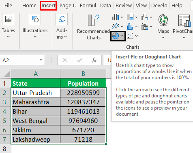Expand column chart dropdown arrow
The width and height of the screenshot is (193, 153).
(122, 17)
